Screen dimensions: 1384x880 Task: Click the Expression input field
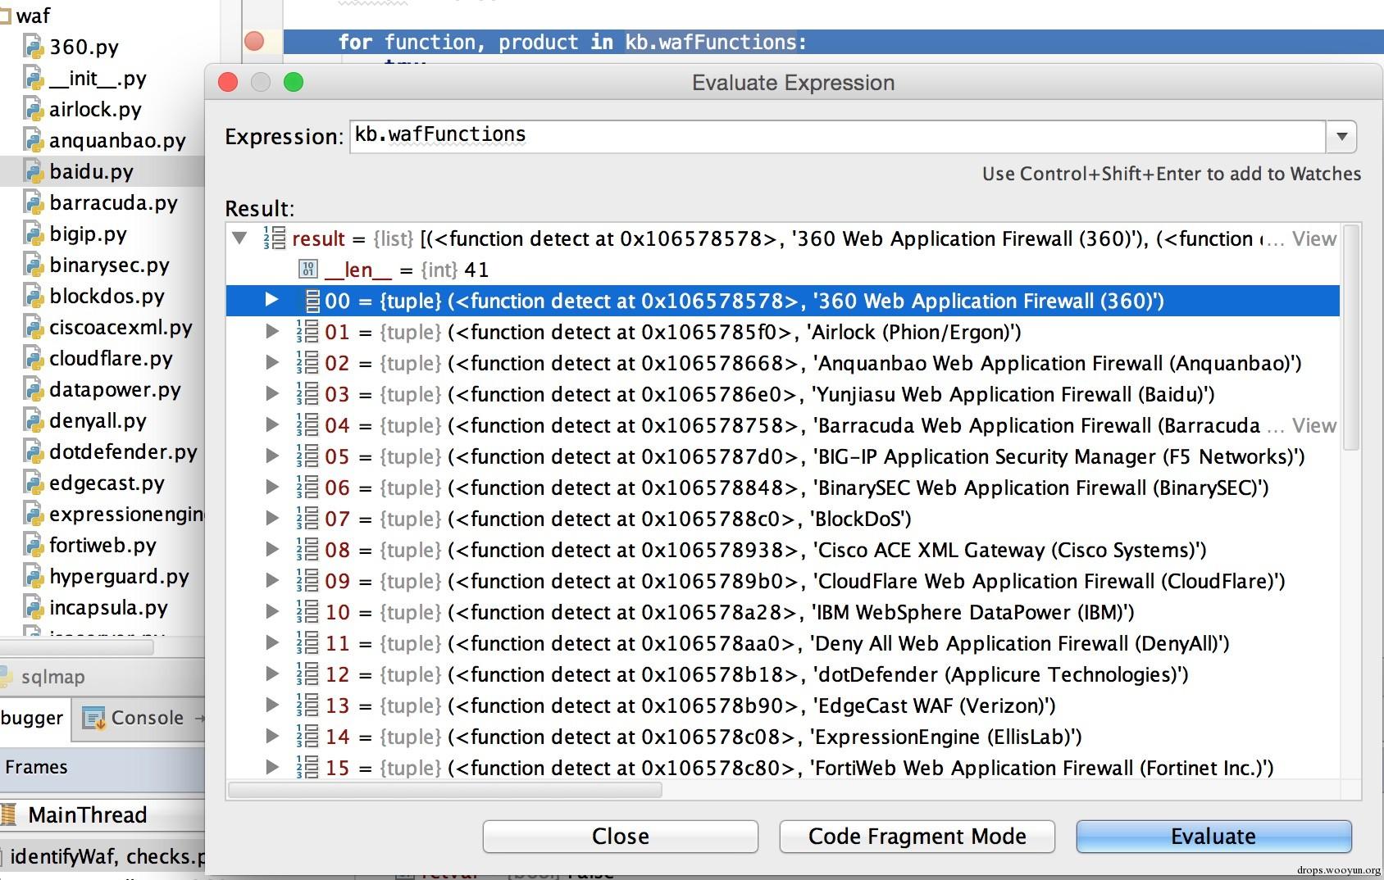tap(838, 136)
